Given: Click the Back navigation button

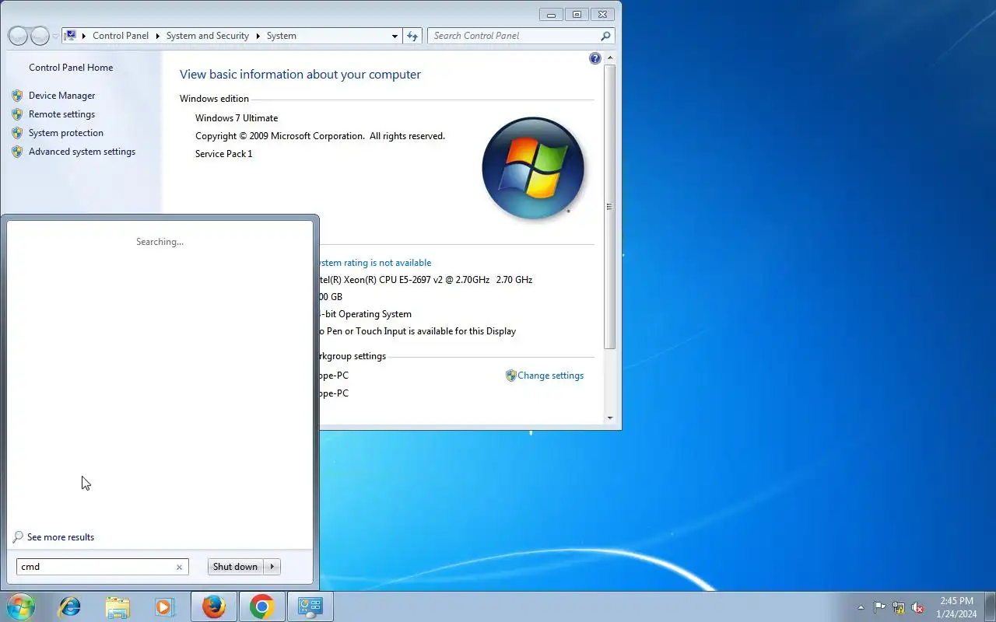Looking at the screenshot, I should point(18,36).
